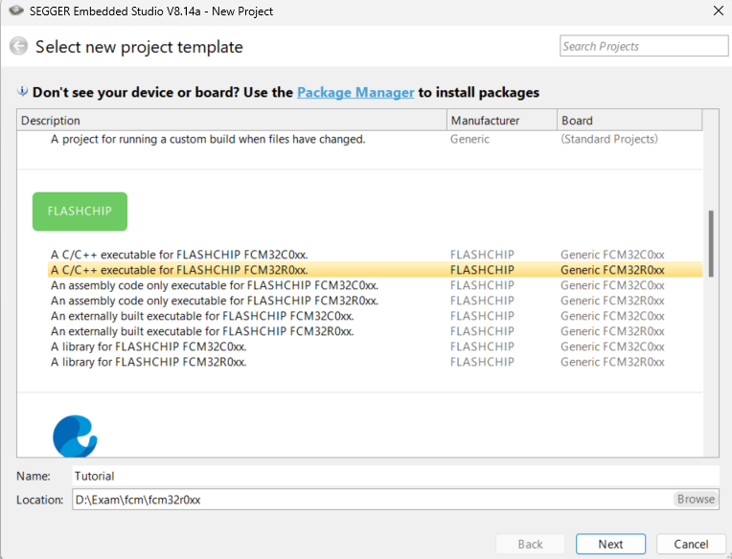This screenshot has width=732, height=559.
Task: Click "Generic FCM32R0xx" in the highlighted row
Action: click(x=612, y=270)
